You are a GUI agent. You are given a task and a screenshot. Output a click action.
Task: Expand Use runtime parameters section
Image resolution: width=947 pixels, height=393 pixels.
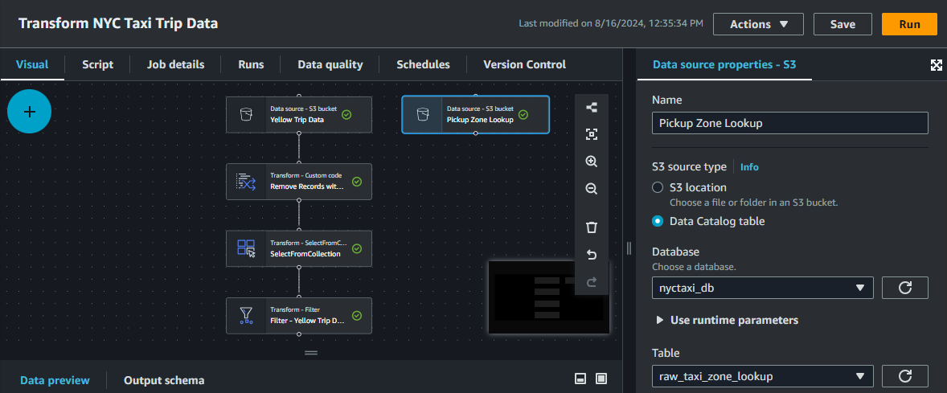click(x=728, y=320)
